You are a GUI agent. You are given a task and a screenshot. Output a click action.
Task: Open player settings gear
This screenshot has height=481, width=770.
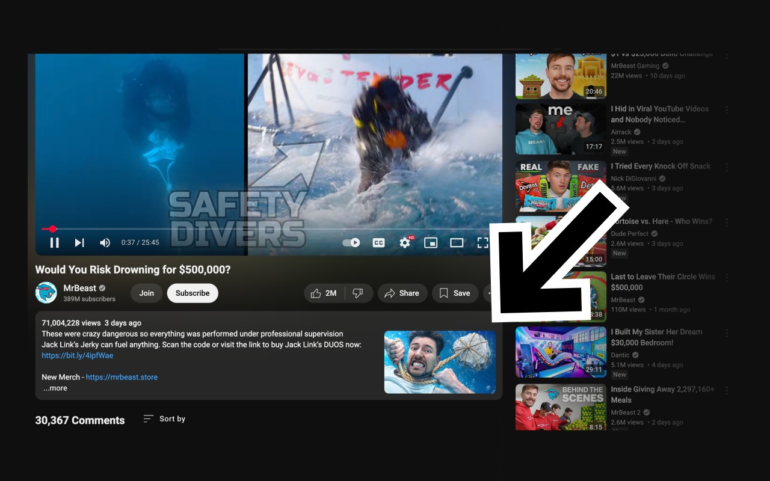point(405,242)
